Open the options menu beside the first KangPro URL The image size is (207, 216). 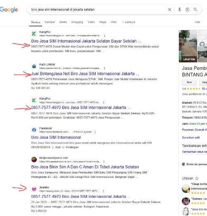(x=105, y=36)
